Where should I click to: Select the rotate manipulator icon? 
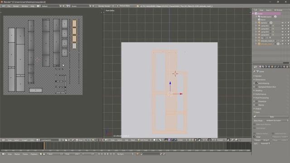[172, 140]
